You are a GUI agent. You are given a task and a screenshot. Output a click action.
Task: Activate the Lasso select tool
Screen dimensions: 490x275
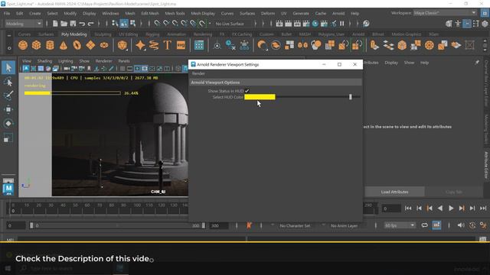point(8,82)
